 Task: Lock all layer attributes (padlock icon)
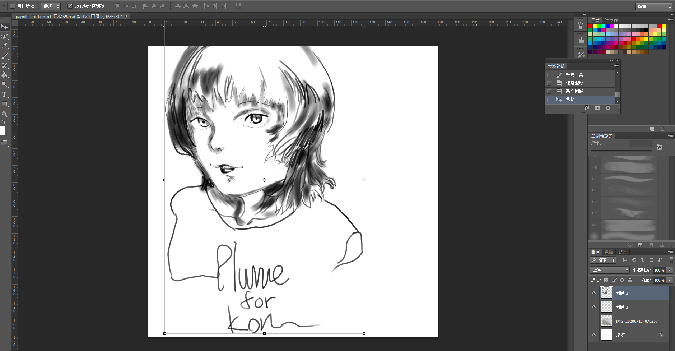630,280
